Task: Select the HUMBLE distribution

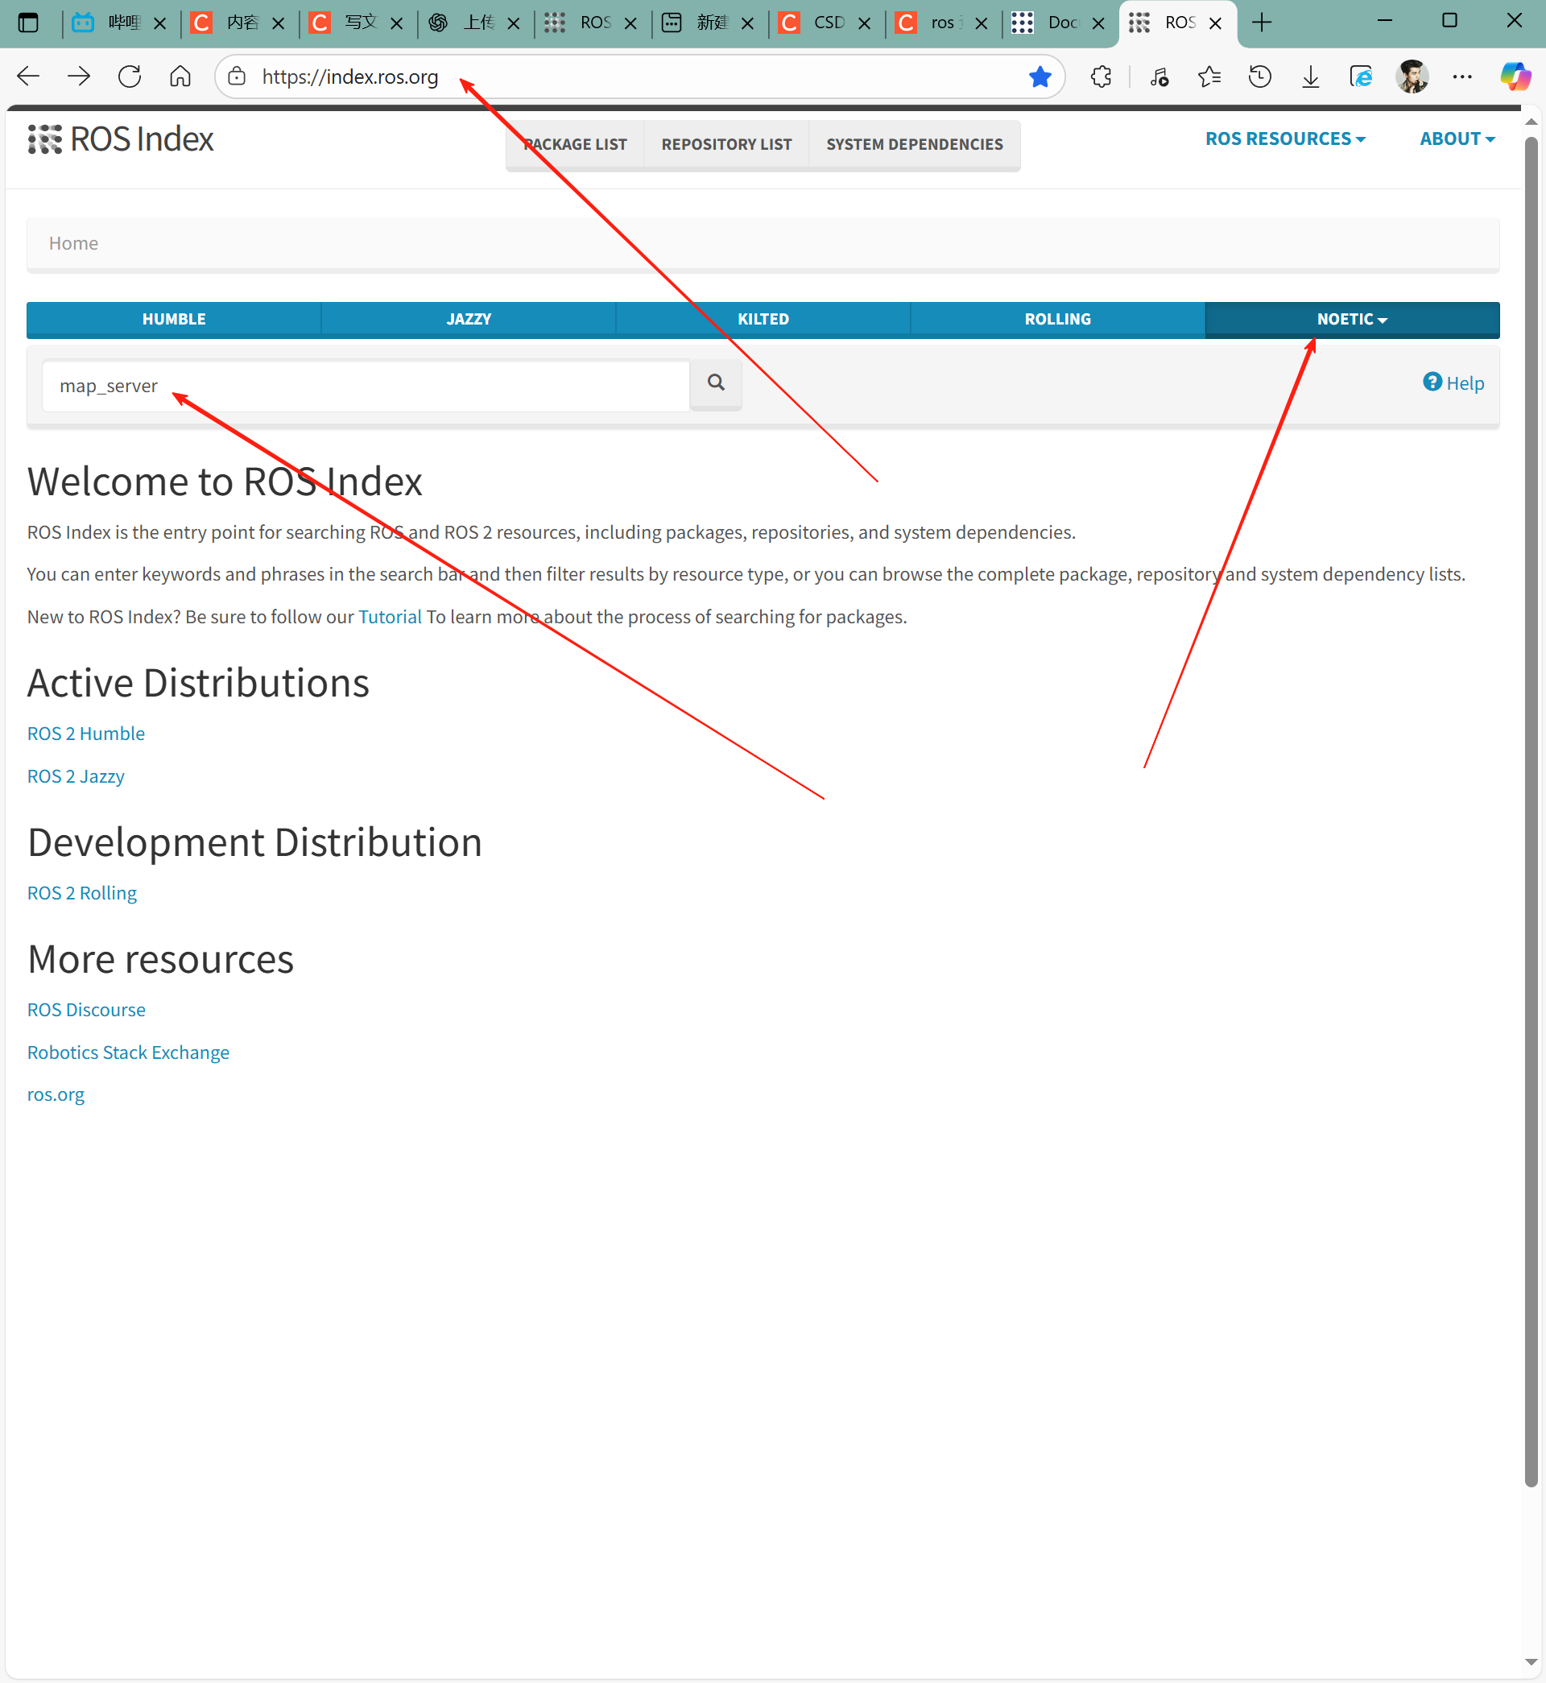Action: [x=174, y=320]
